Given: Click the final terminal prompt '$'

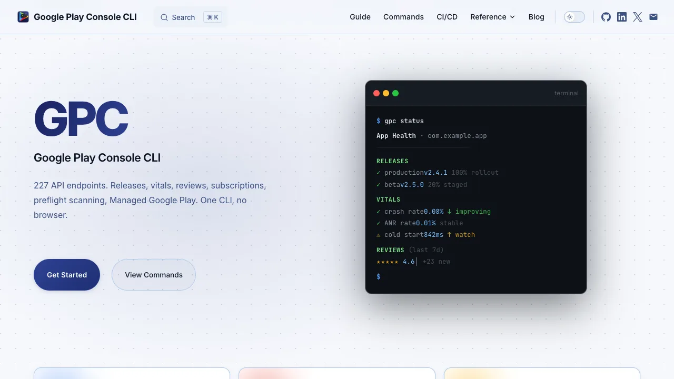Looking at the screenshot, I should point(379,276).
